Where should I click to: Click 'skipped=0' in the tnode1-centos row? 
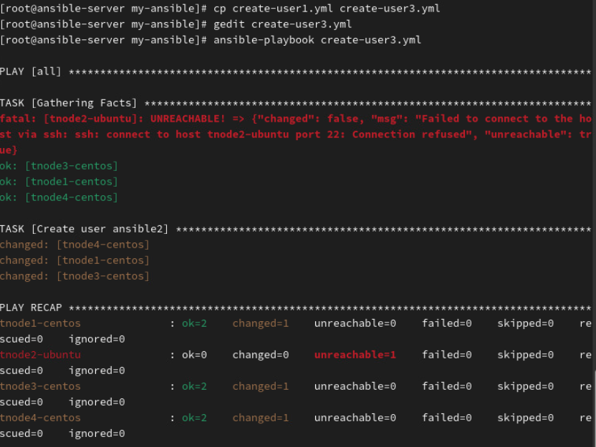[525, 323]
